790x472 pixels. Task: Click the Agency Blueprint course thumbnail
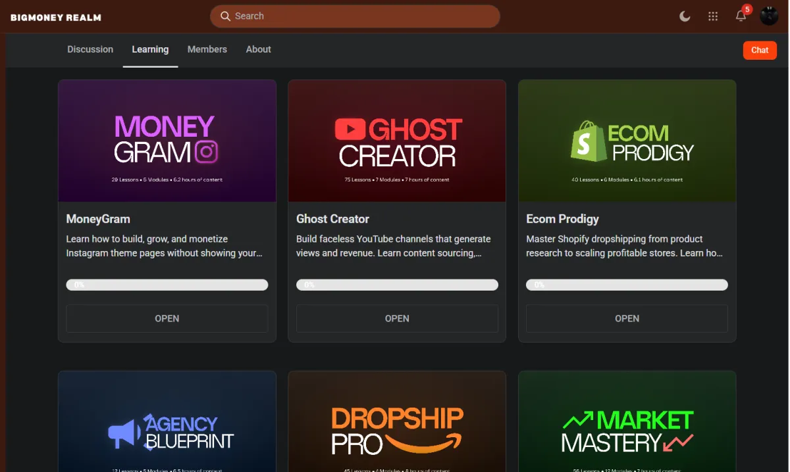[167, 421]
